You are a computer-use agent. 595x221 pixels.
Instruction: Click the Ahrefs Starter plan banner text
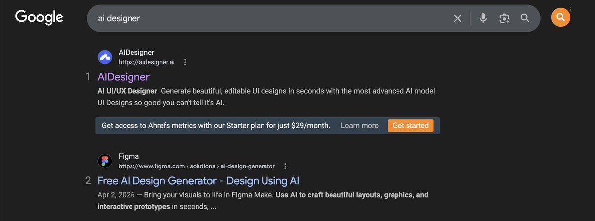point(215,126)
